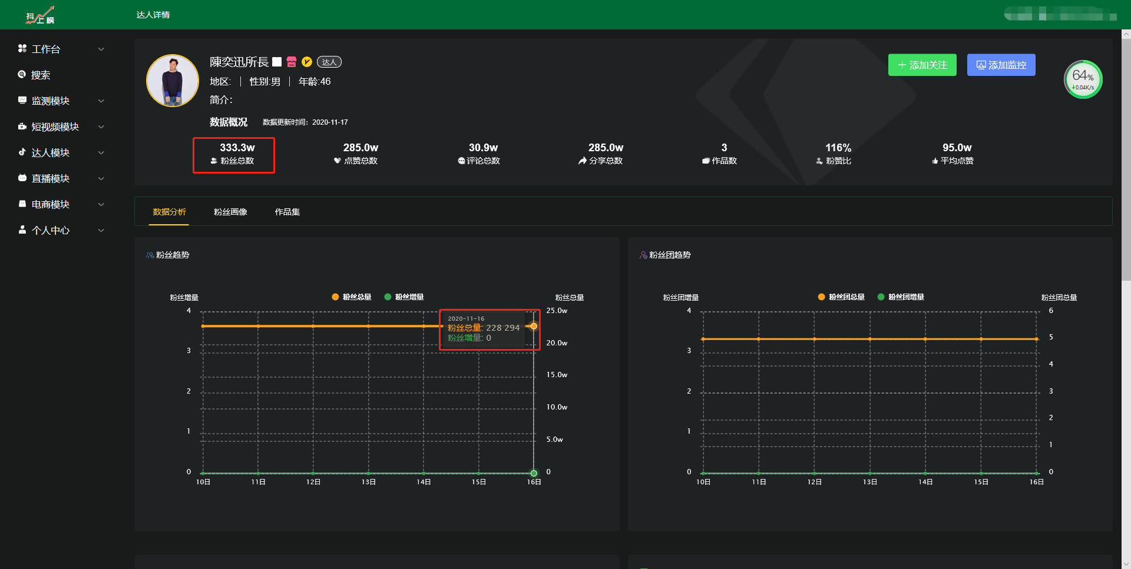Image resolution: width=1131 pixels, height=569 pixels.
Task: Click the 电商模块 shop icon
Action: coord(22,204)
